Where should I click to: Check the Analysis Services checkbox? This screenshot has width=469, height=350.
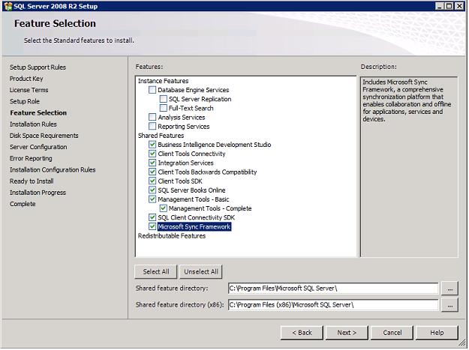[x=152, y=117]
